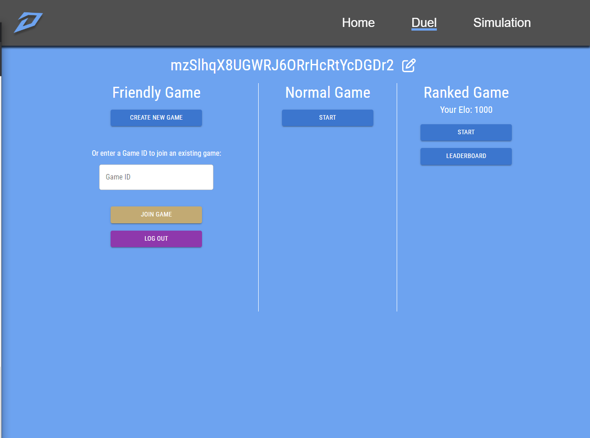Switch to the Simulation tab
590x438 pixels.
(x=502, y=22)
